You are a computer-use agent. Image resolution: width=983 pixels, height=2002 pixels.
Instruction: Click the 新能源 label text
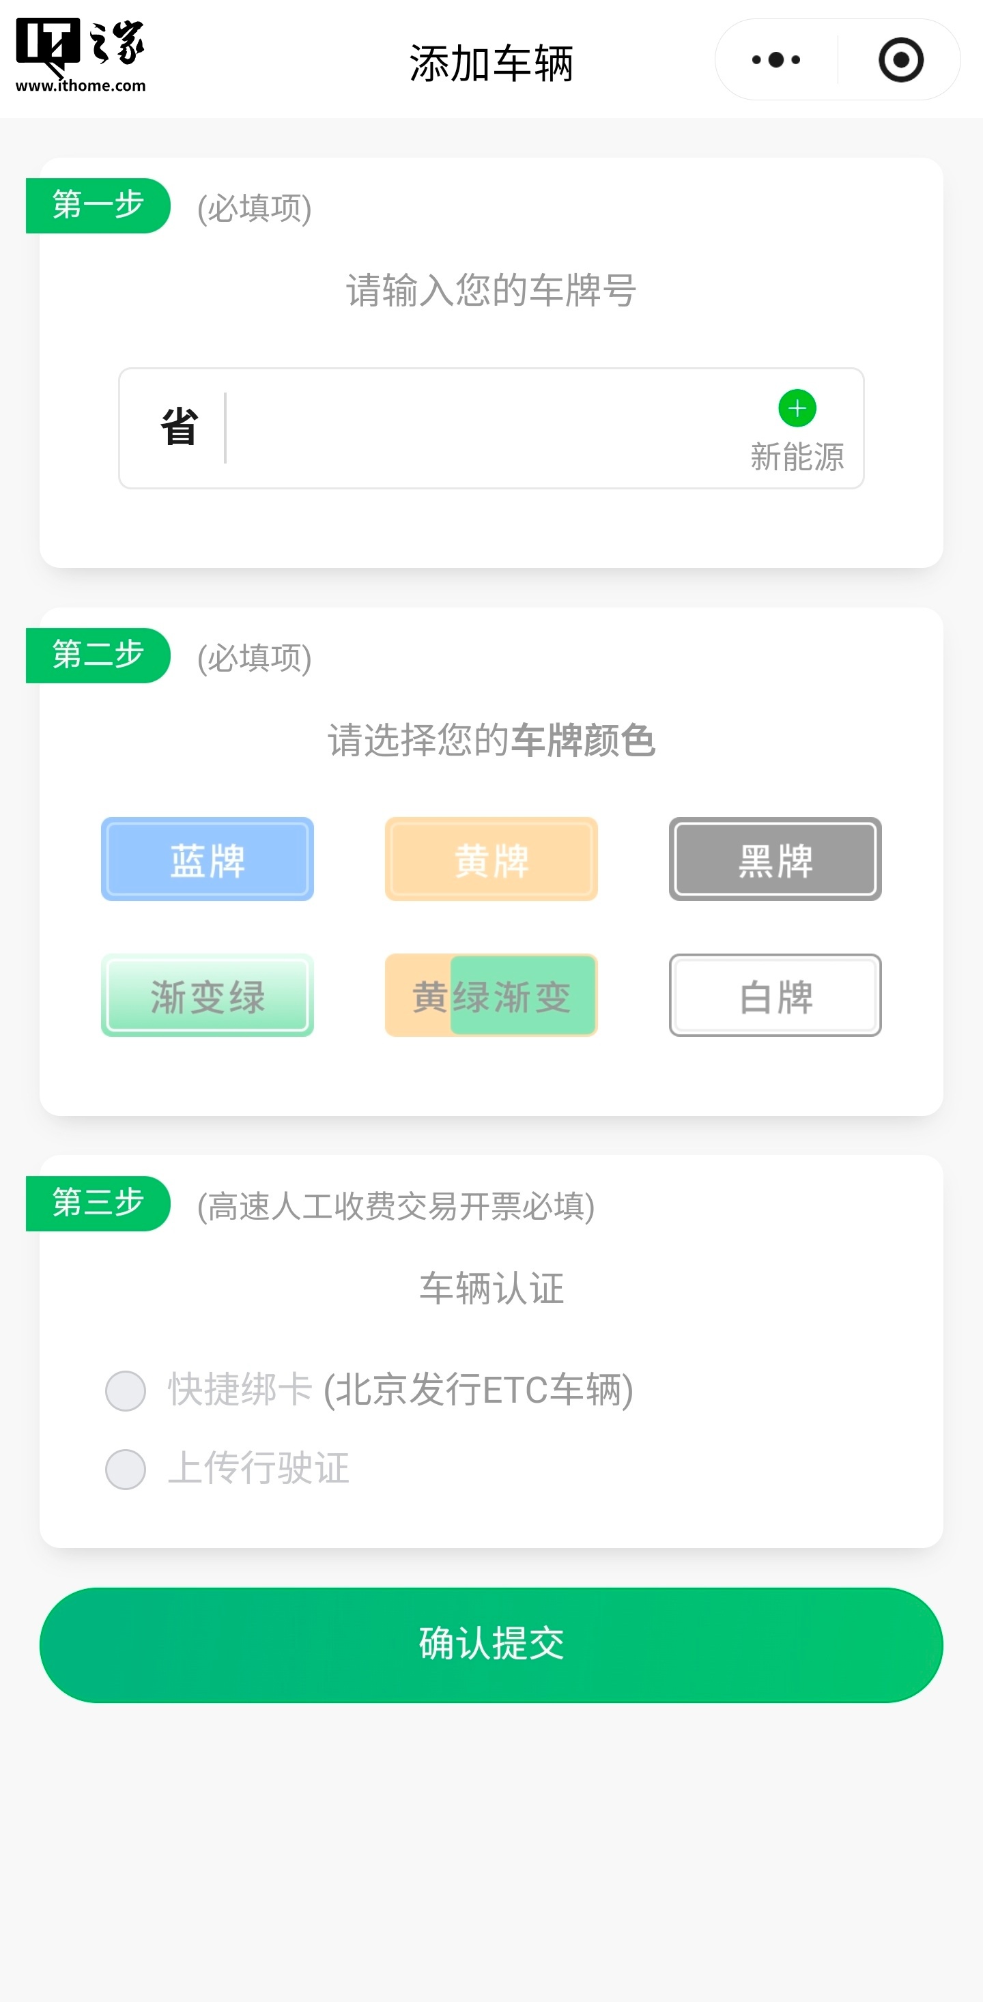point(797,457)
